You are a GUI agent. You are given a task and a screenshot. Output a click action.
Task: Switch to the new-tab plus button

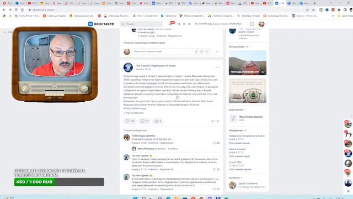click(x=315, y=3)
